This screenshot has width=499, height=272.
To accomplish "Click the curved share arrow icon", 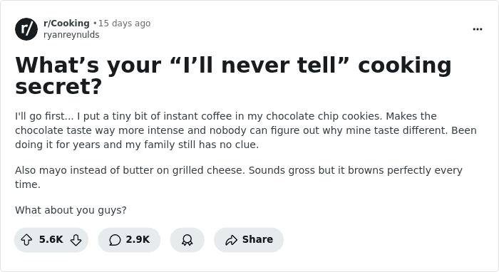I will tap(232, 240).
